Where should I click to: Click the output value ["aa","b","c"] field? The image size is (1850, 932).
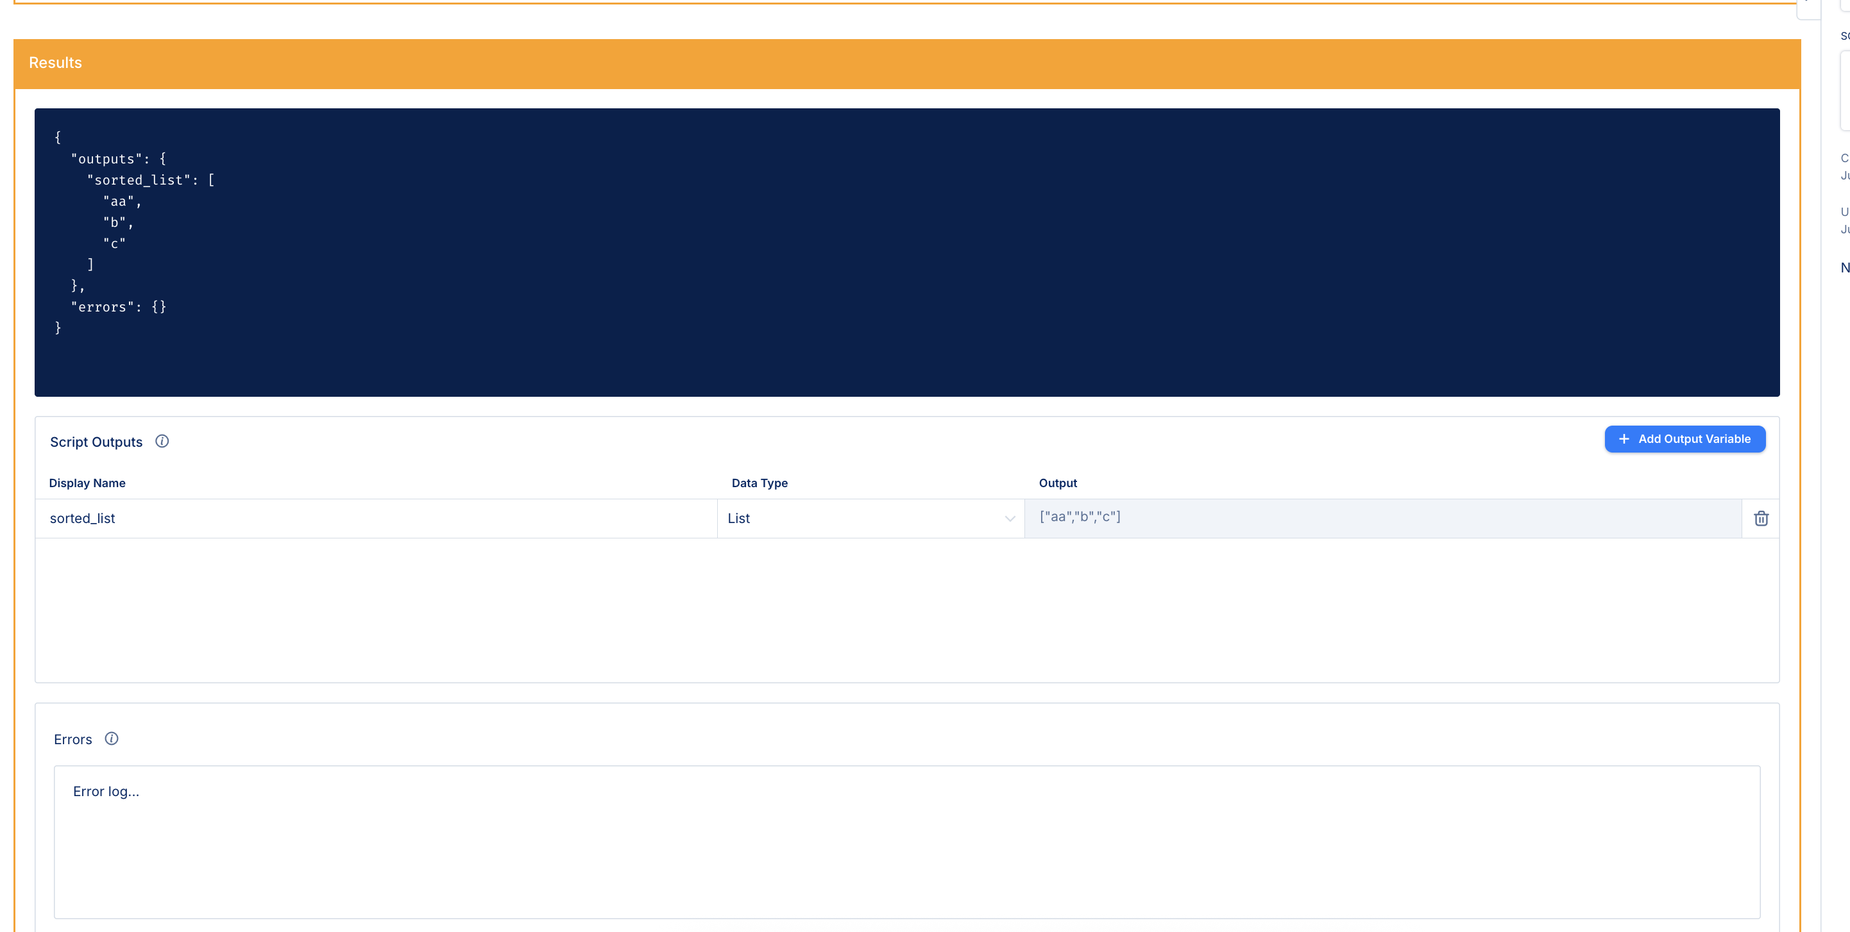point(1382,518)
